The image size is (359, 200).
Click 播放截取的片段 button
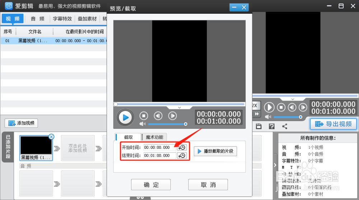[215, 151]
